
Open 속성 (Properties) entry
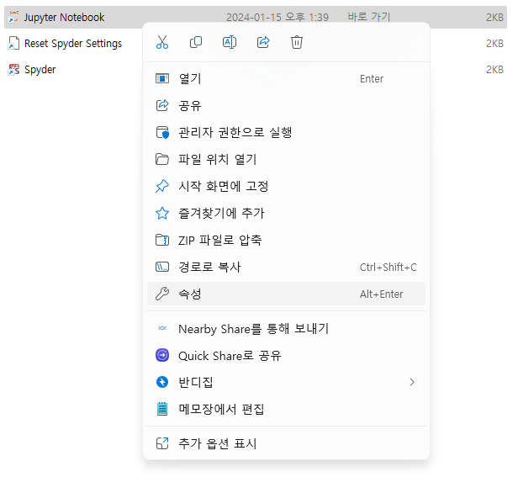tap(286, 294)
